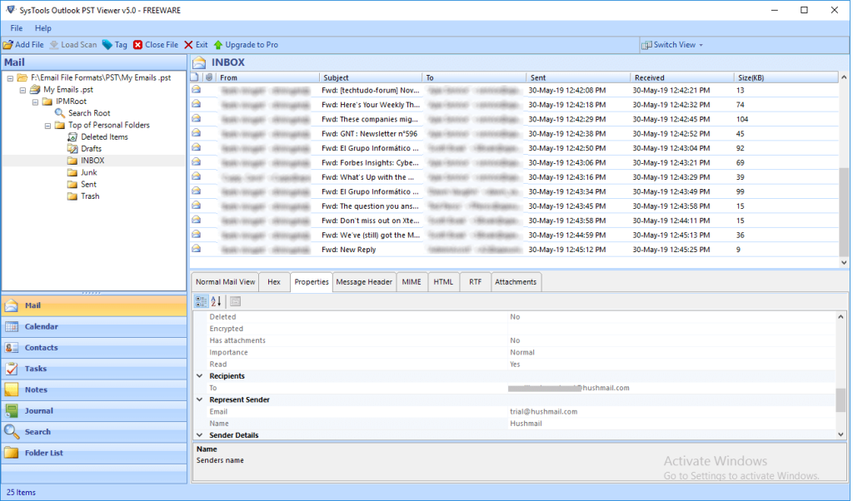Screen dimensions: 853x501
Task: Select the 'Fwd: The question you ans...' subject
Action: click(x=370, y=206)
